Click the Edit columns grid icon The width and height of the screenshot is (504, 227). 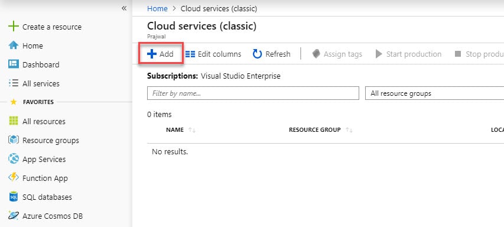(x=190, y=54)
